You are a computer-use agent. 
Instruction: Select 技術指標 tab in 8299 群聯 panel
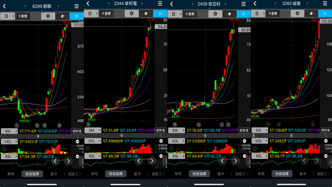coord(32,174)
